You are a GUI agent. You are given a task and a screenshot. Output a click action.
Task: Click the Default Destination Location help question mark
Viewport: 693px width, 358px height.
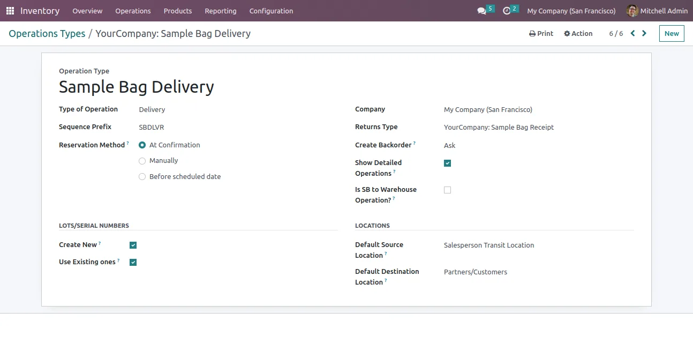(386, 280)
